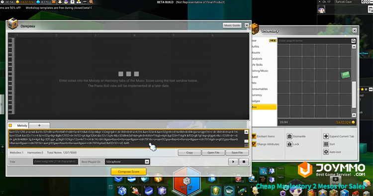Select the Melody tab

18,125
